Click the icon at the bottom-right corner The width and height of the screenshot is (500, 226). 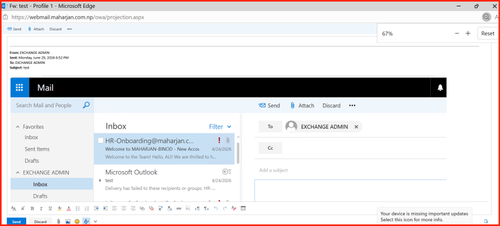pyautogui.click(x=486, y=221)
